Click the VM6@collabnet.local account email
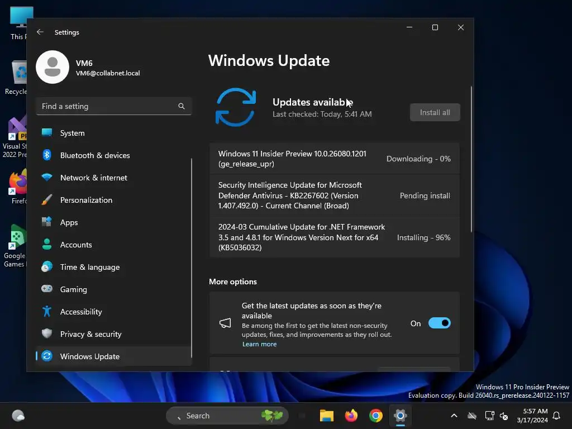This screenshot has height=429, width=572. (108, 73)
